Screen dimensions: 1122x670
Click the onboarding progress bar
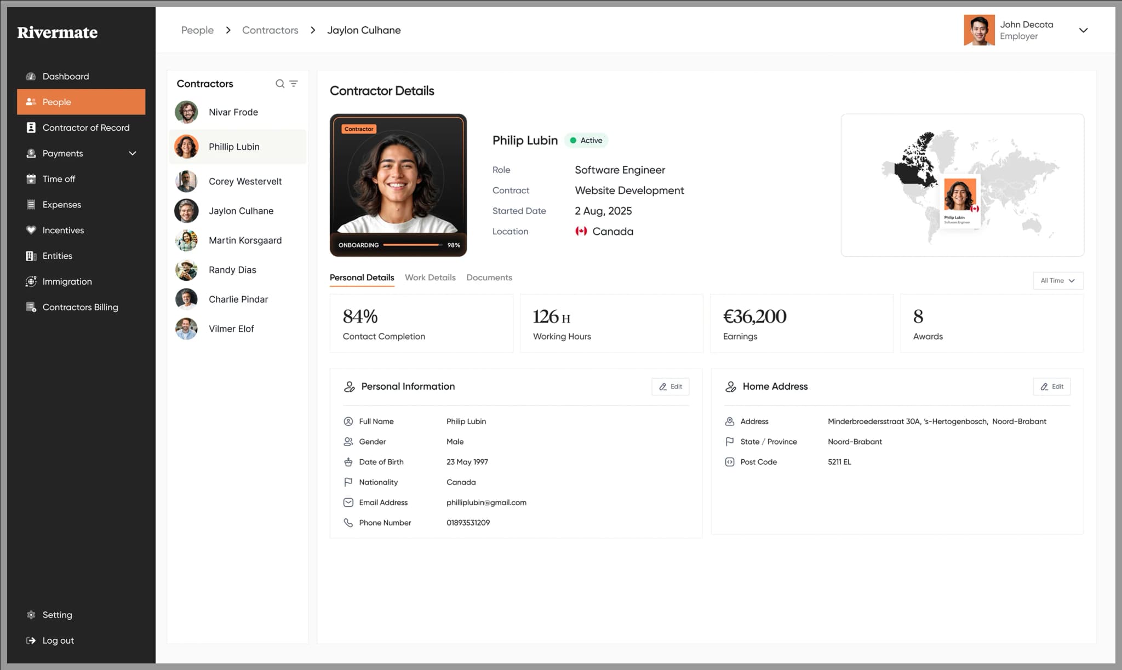tap(413, 245)
